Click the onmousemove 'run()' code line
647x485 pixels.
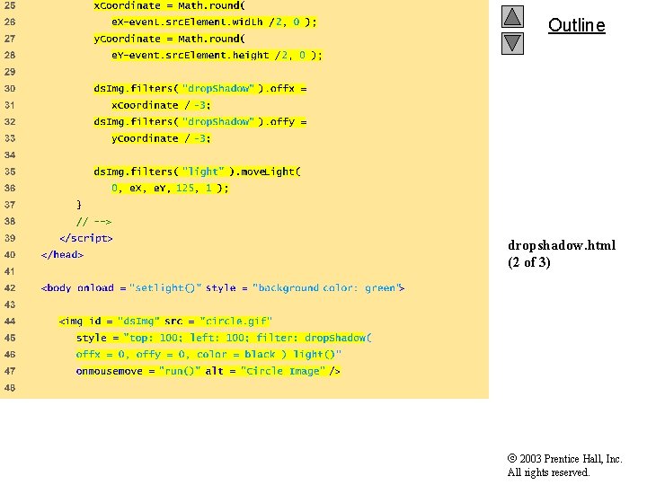(208, 371)
